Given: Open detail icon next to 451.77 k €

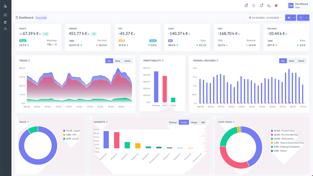Looking at the screenshot, I should coord(89,34).
